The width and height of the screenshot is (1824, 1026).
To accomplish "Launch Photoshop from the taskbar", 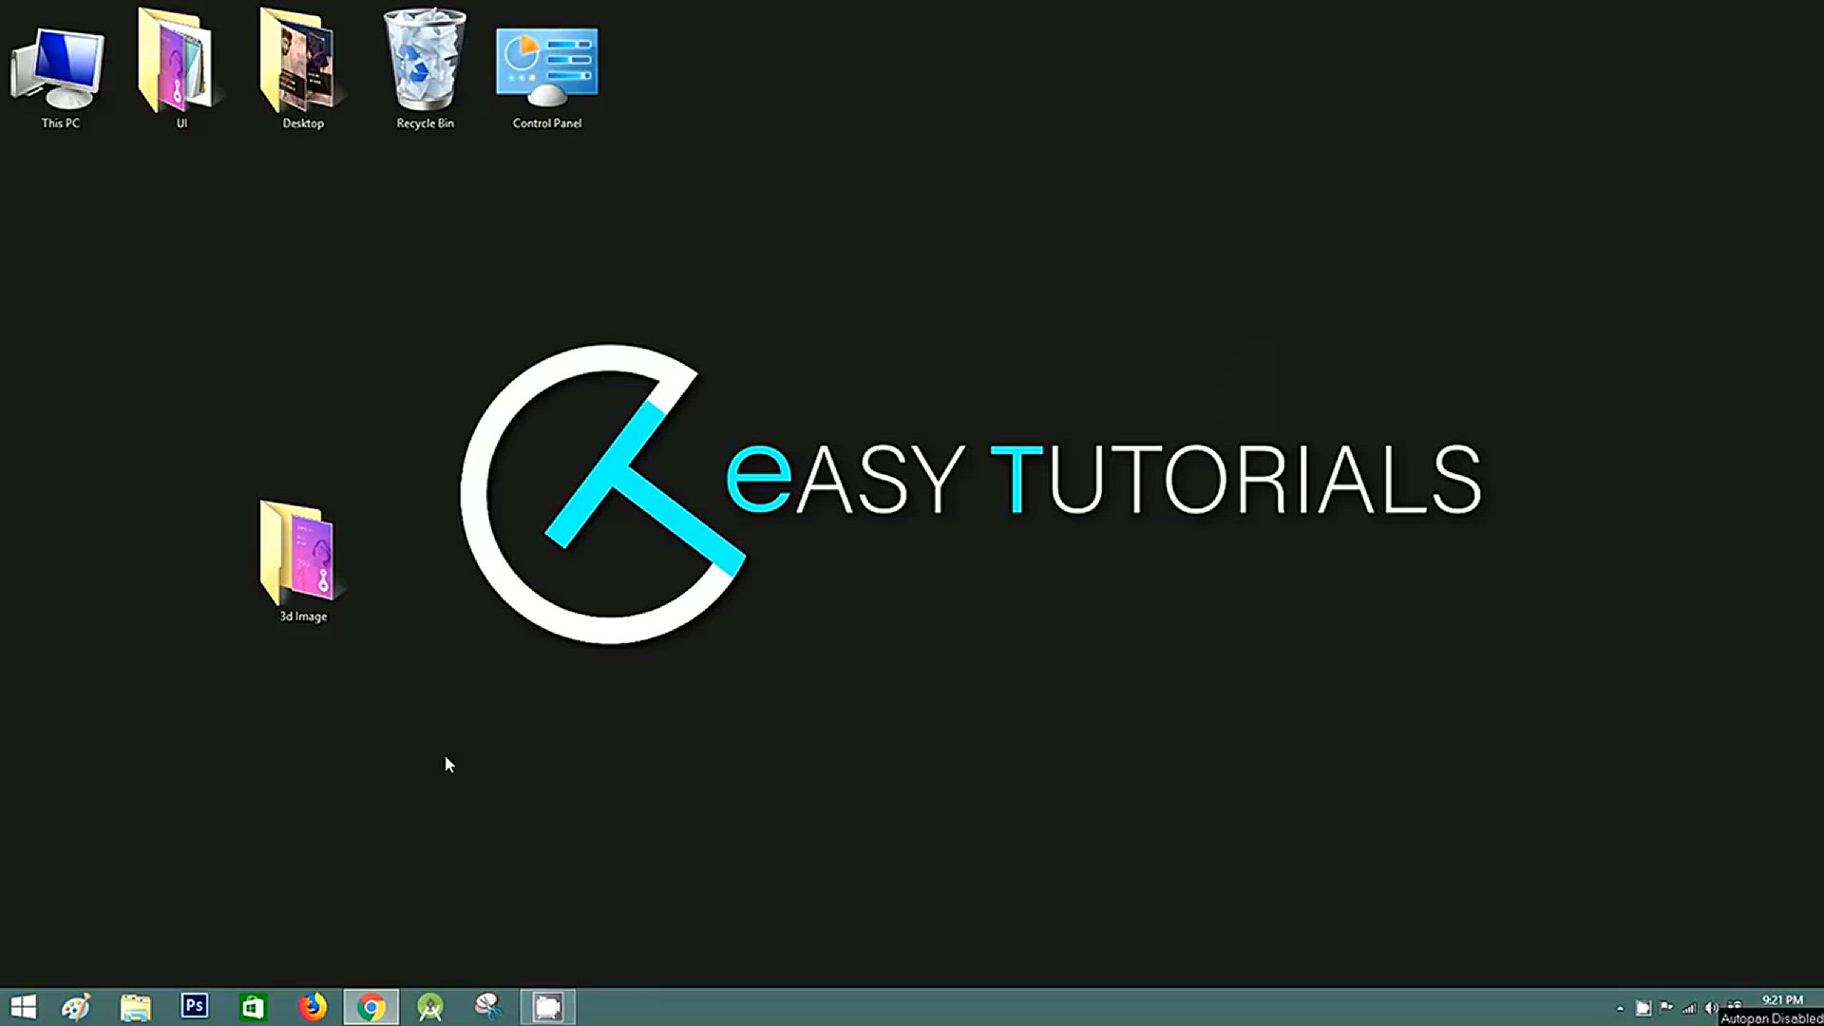I will 195,1006.
